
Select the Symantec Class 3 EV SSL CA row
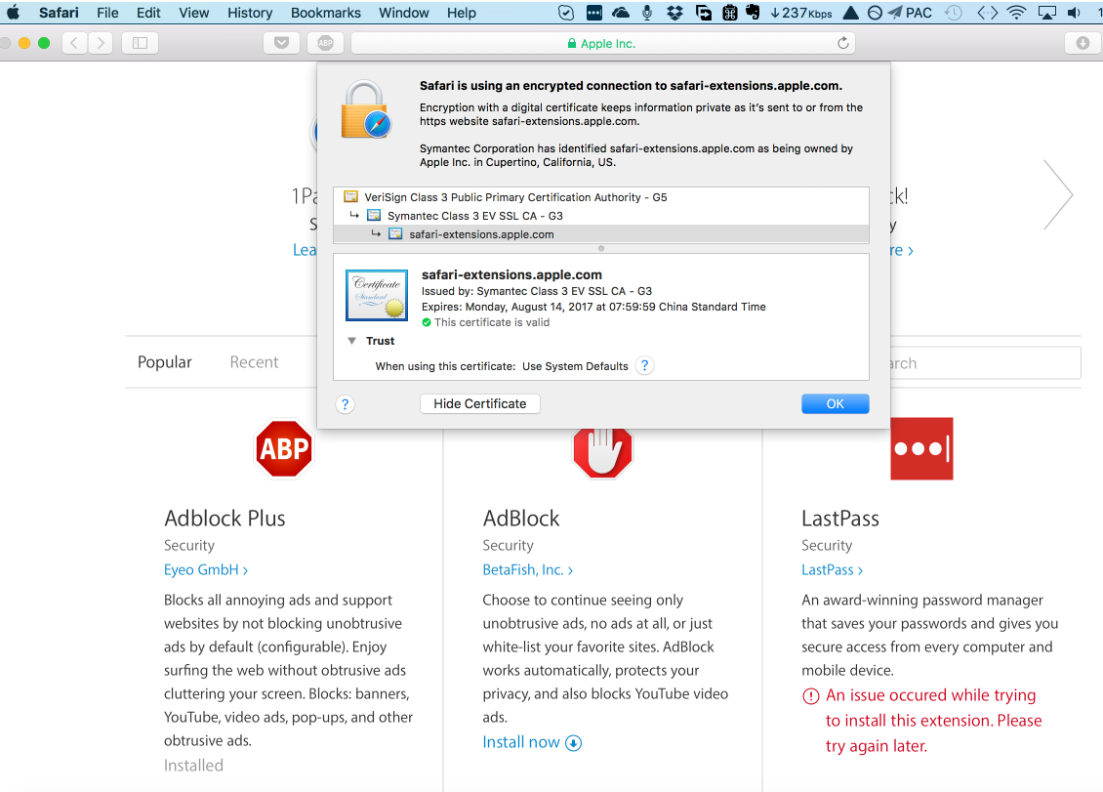coord(601,216)
